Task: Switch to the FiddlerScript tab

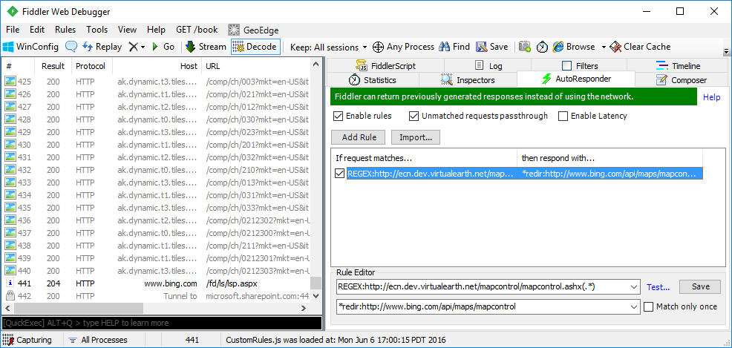Action: [385, 66]
